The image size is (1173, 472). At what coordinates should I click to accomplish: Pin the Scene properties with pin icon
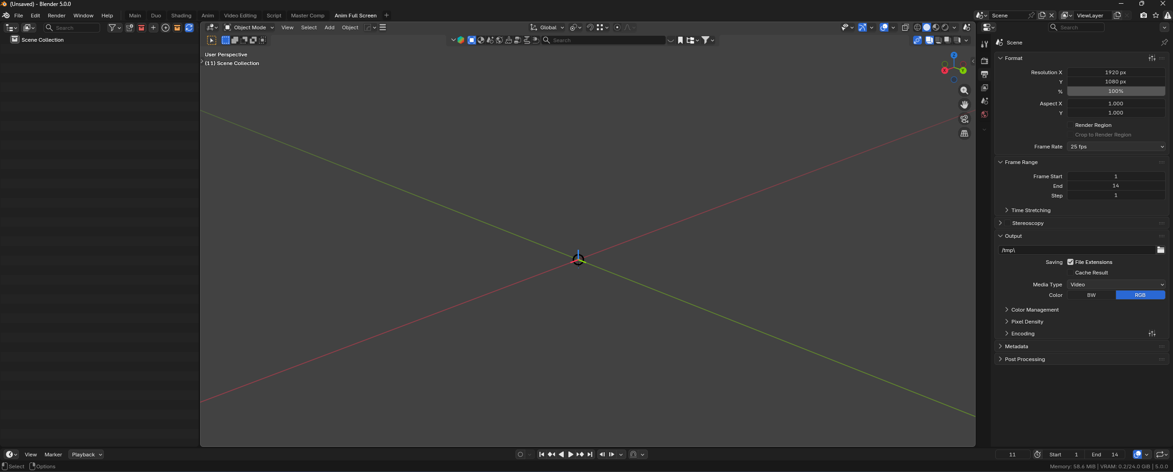click(x=1164, y=43)
